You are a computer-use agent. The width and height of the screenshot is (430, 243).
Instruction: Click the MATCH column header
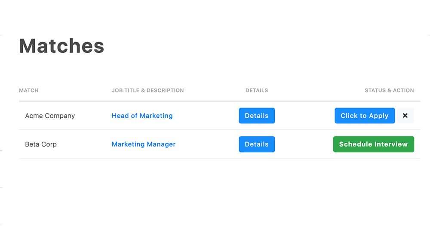pos(29,90)
